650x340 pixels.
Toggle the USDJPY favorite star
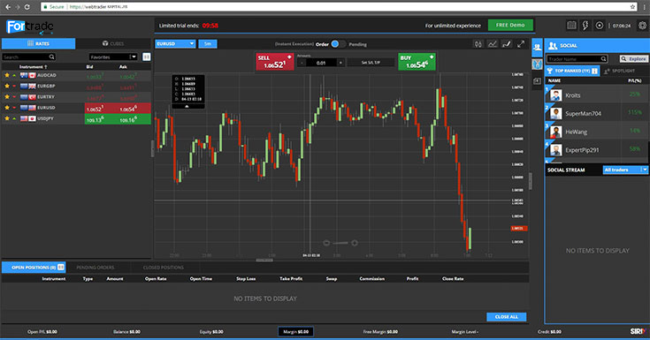[x=7, y=118]
